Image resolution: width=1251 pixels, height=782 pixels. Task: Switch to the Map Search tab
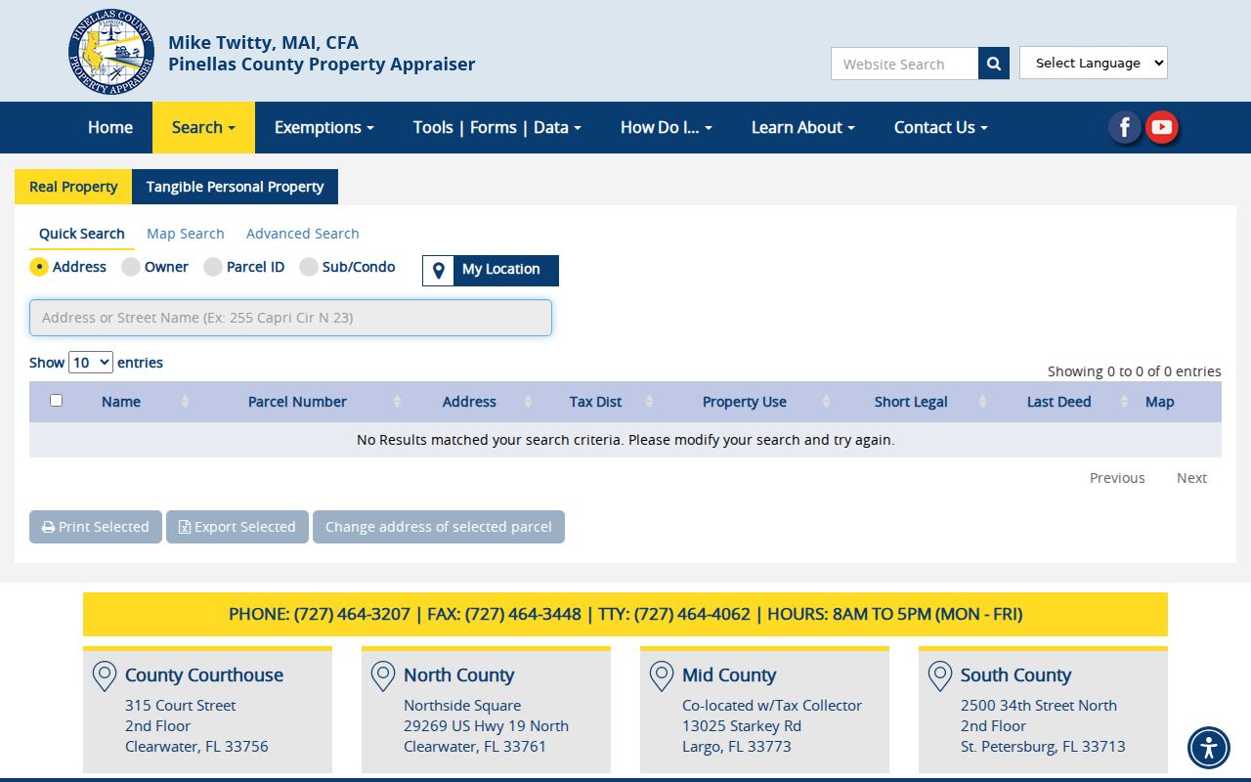(x=186, y=234)
